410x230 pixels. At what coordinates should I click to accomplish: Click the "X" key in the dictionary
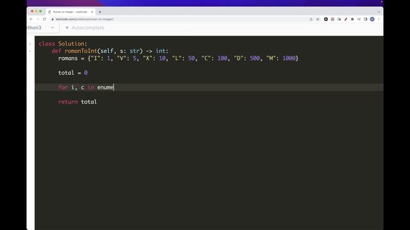point(148,58)
